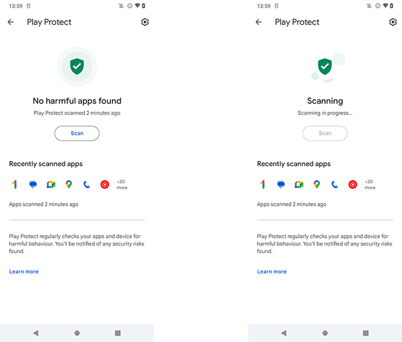The height and width of the screenshot is (342, 402).
Task: Click greyed-out Scan button on Scanning screen
Action: coord(325,133)
